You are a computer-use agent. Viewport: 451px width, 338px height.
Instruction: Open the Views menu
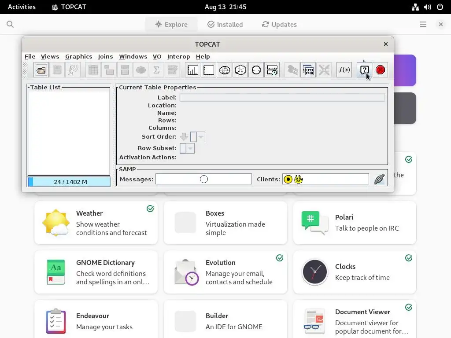[50, 57]
